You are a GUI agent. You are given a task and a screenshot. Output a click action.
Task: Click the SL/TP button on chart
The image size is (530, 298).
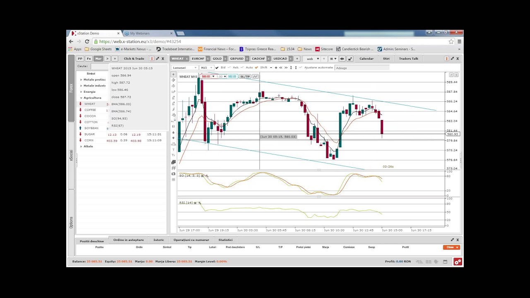click(245, 77)
